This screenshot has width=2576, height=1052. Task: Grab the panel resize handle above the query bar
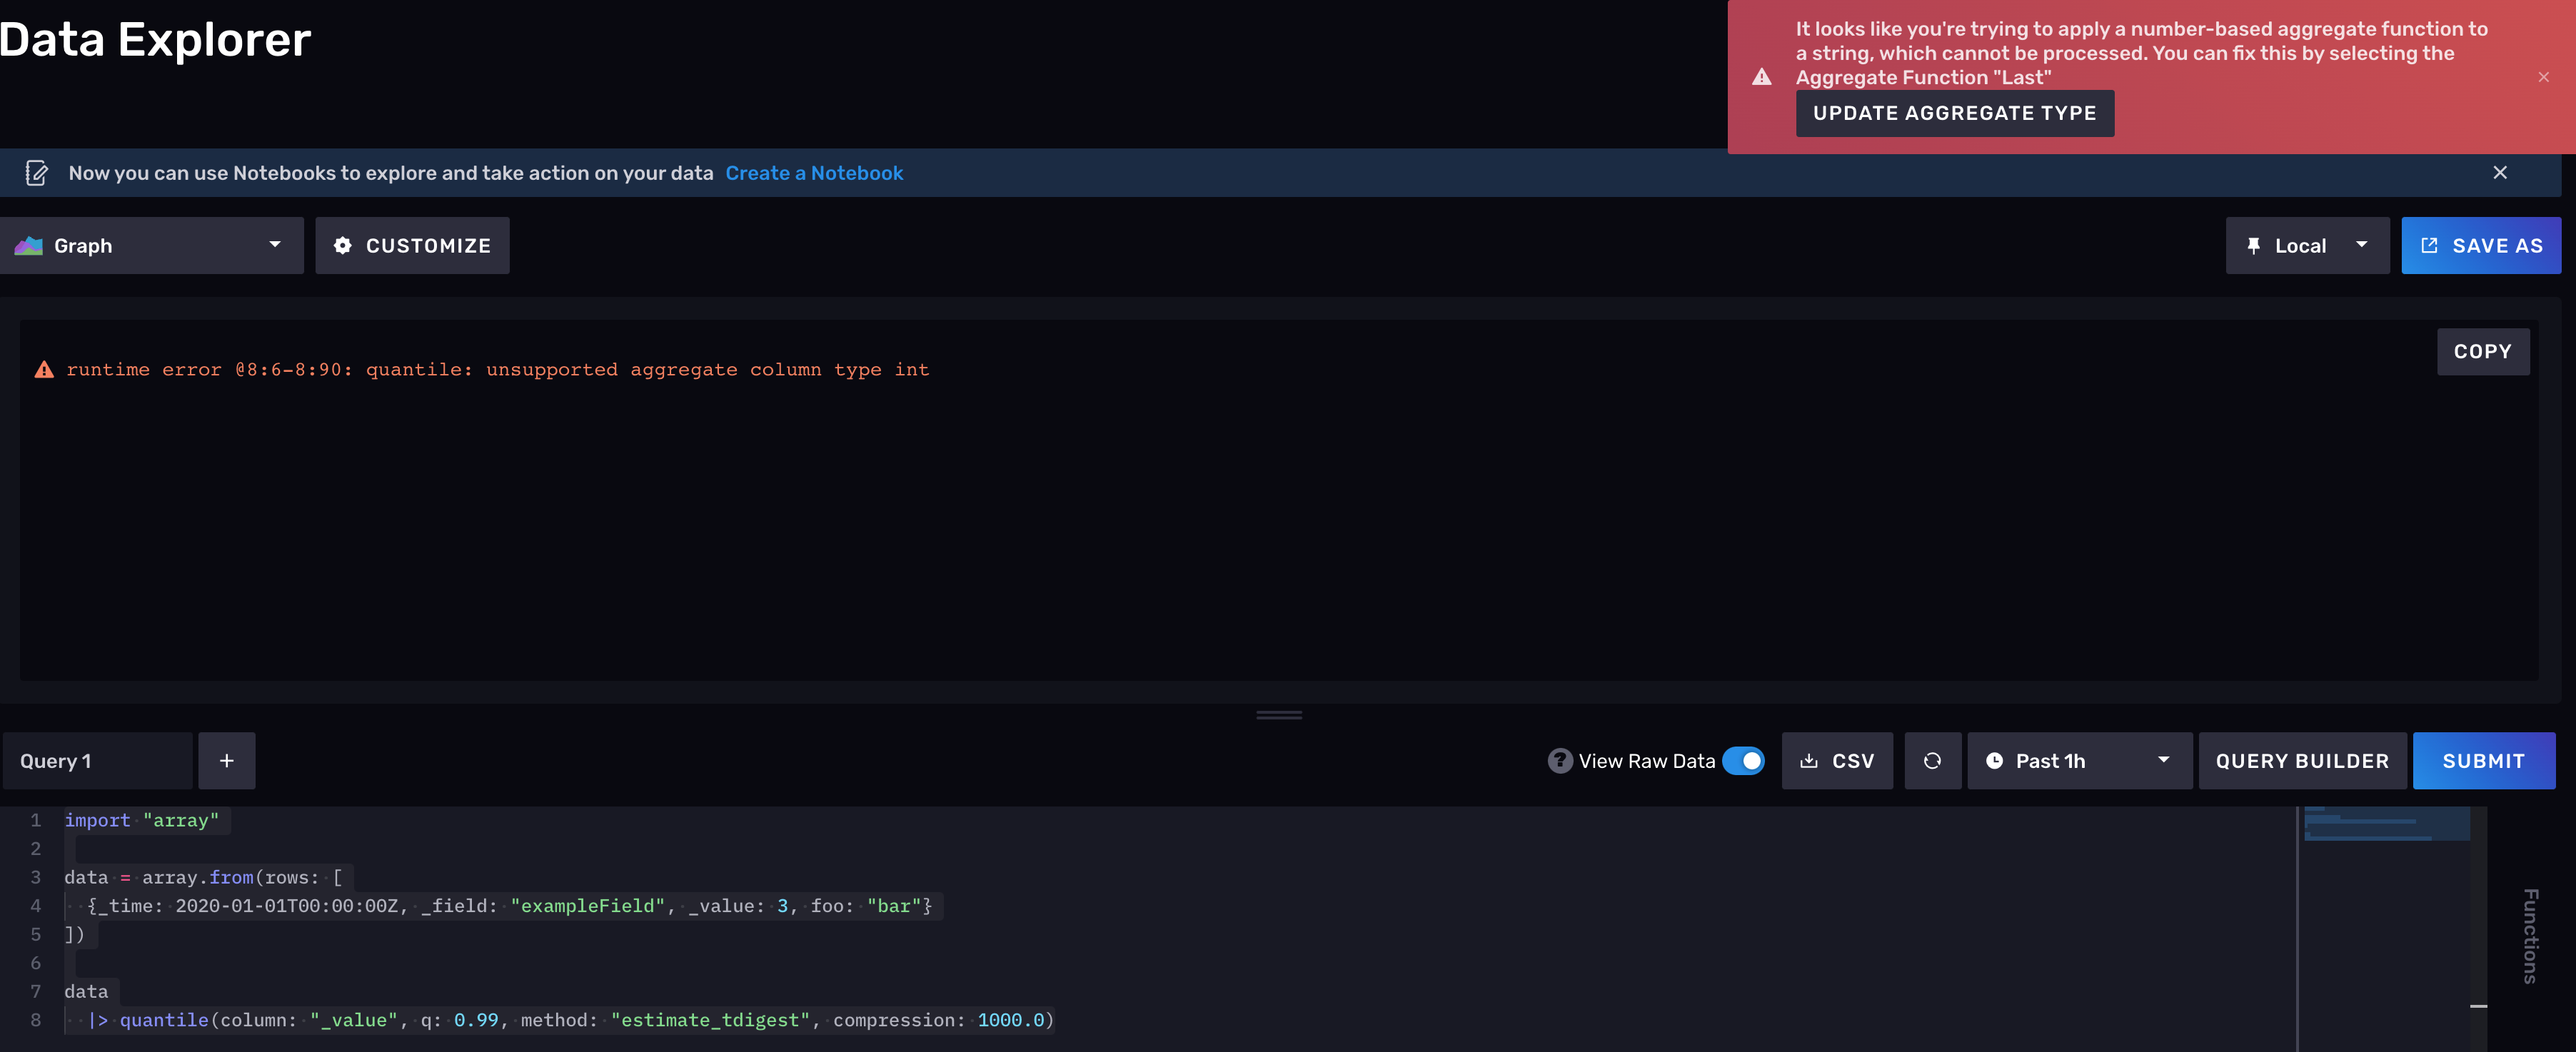coord(1279,715)
